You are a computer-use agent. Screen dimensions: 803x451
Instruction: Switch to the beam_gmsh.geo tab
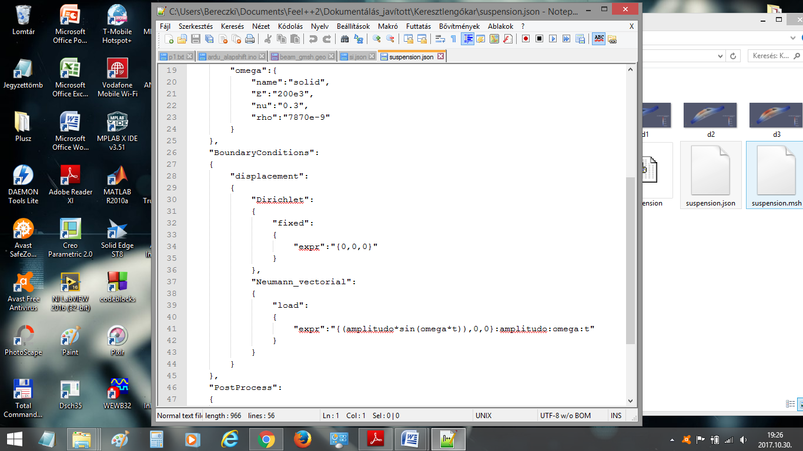pos(303,57)
